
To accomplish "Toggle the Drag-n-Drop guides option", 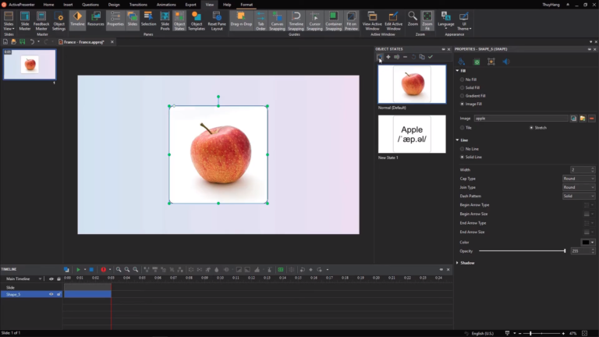I will (x=241, y=20).
